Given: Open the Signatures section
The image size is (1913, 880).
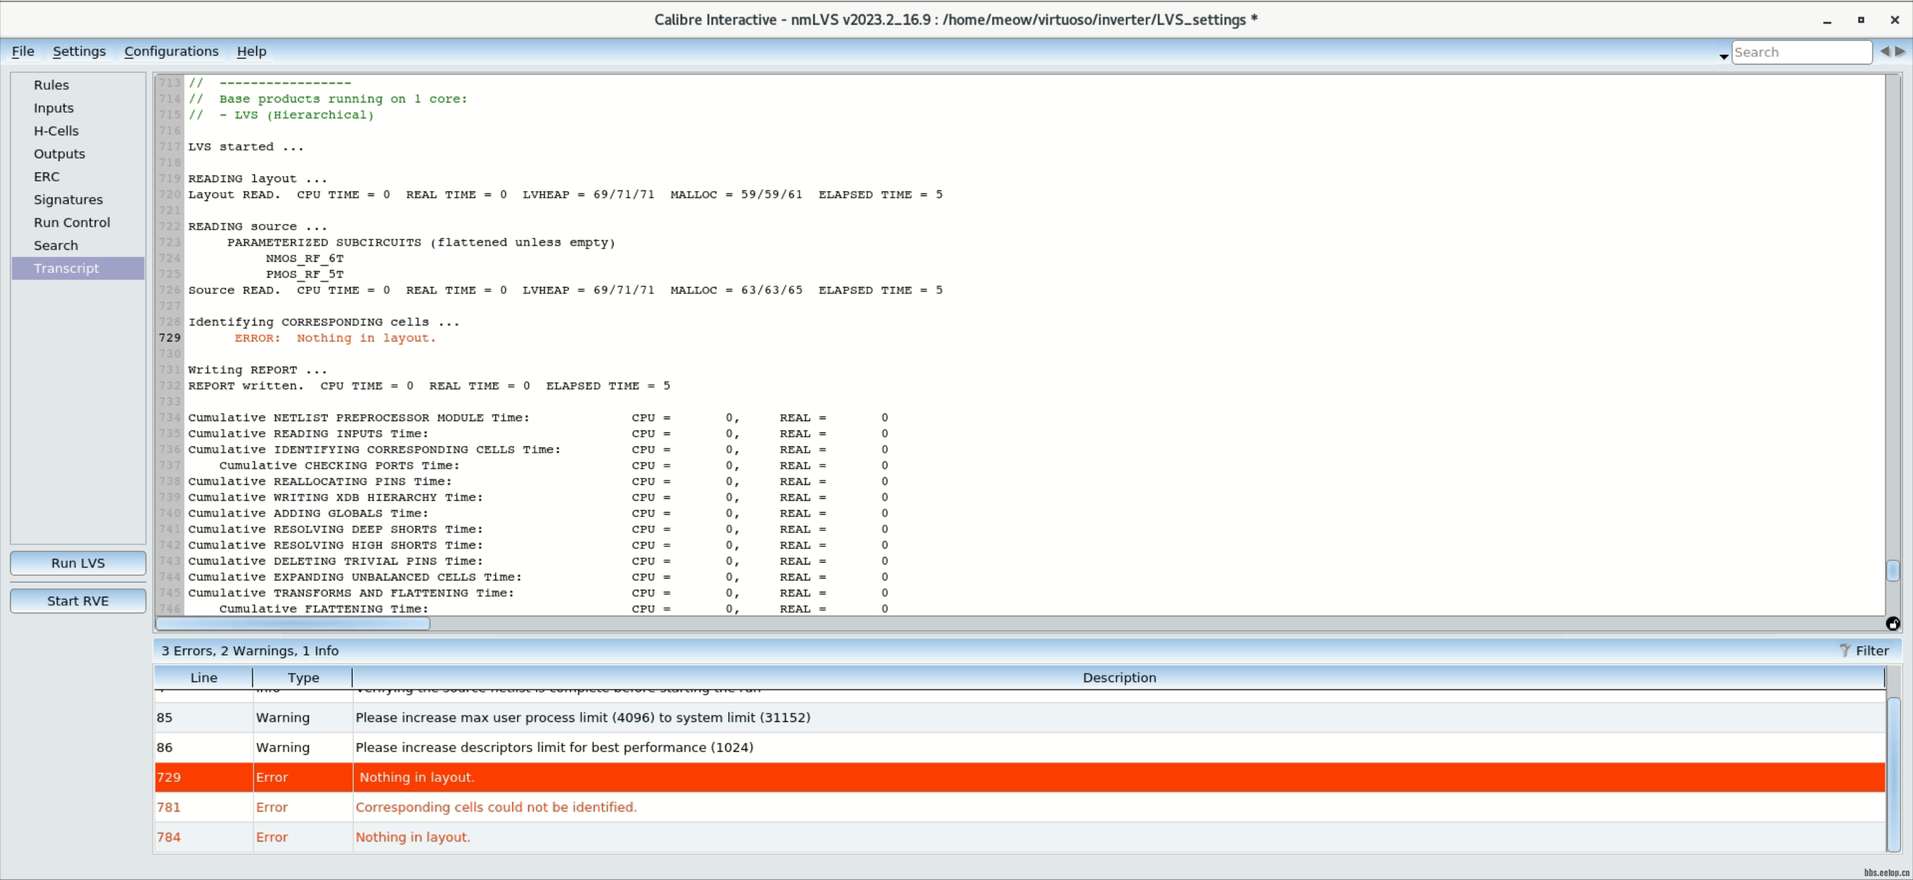Looking at the screenshot, I should tap(68, 199).
